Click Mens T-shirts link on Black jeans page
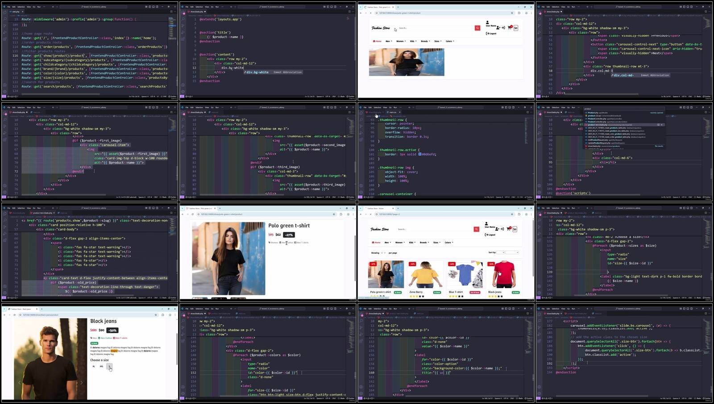Screen dimensions: 714x404 point(120,338)
